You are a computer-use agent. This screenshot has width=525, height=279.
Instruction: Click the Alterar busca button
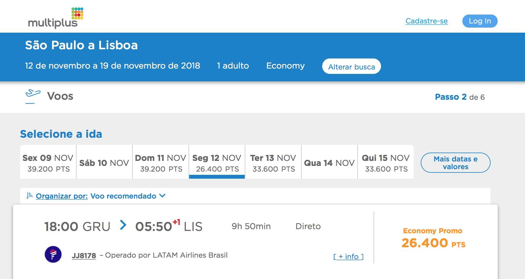[x=352, y=66]
